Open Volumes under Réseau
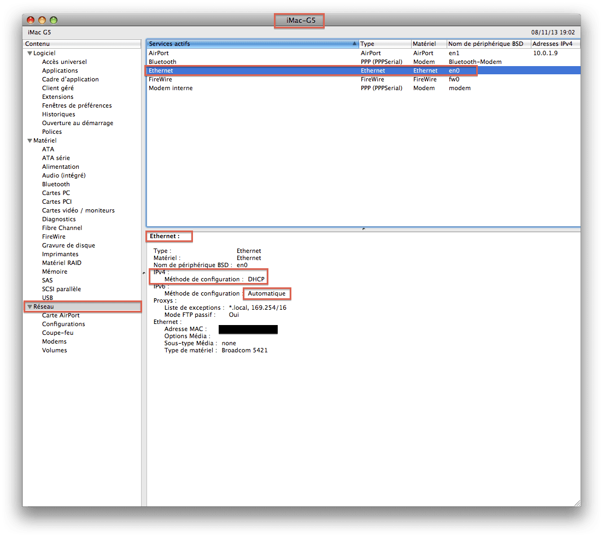 coord(55,351)
